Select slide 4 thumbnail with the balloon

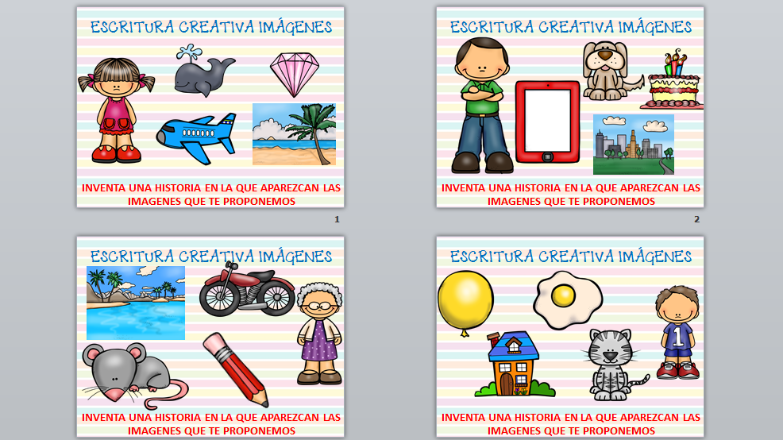[569, 337]
